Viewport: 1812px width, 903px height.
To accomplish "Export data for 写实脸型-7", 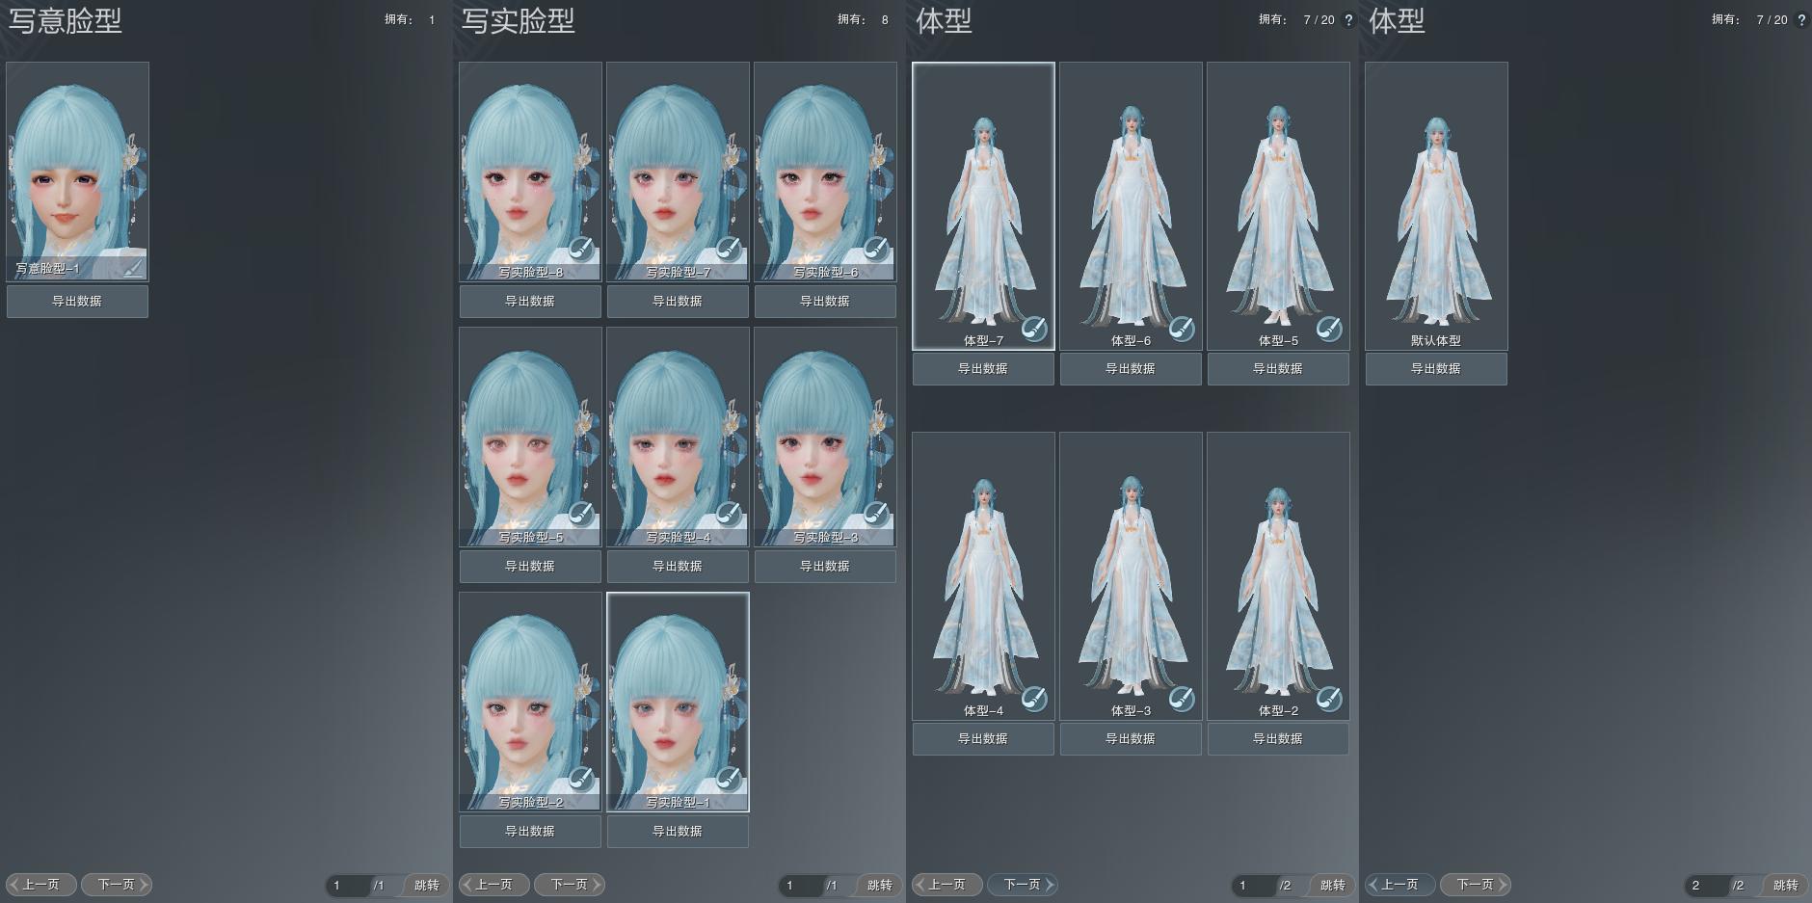I will pos(678,302).
